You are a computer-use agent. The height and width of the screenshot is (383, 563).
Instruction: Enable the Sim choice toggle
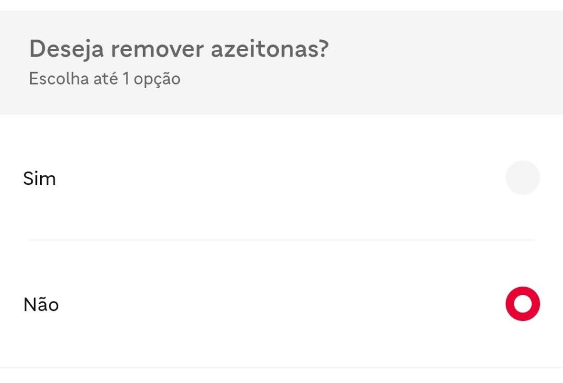pos(522,178)
